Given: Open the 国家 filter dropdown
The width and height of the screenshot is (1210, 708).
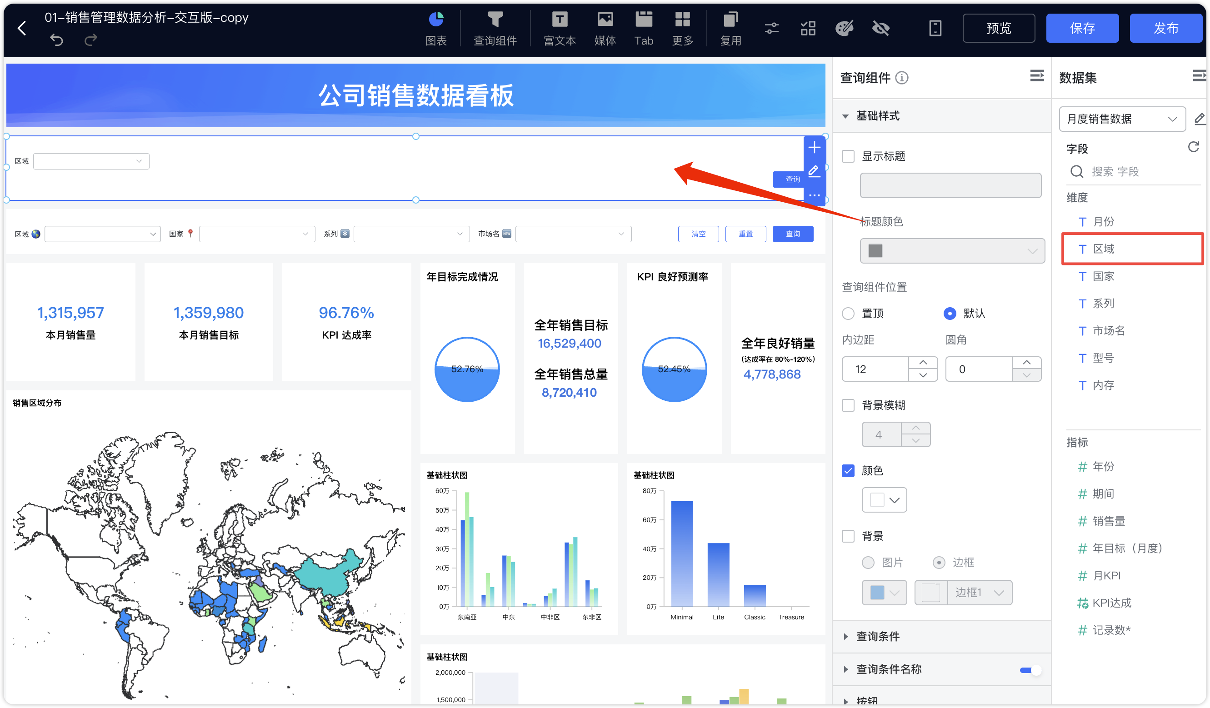Looking at the screenshot, I should (257, 234).
